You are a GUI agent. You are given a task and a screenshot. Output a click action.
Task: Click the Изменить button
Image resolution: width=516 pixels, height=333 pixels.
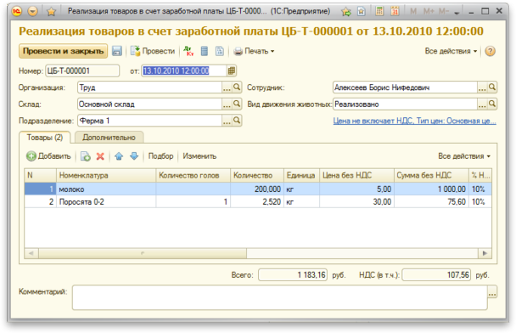pos(199,156)
